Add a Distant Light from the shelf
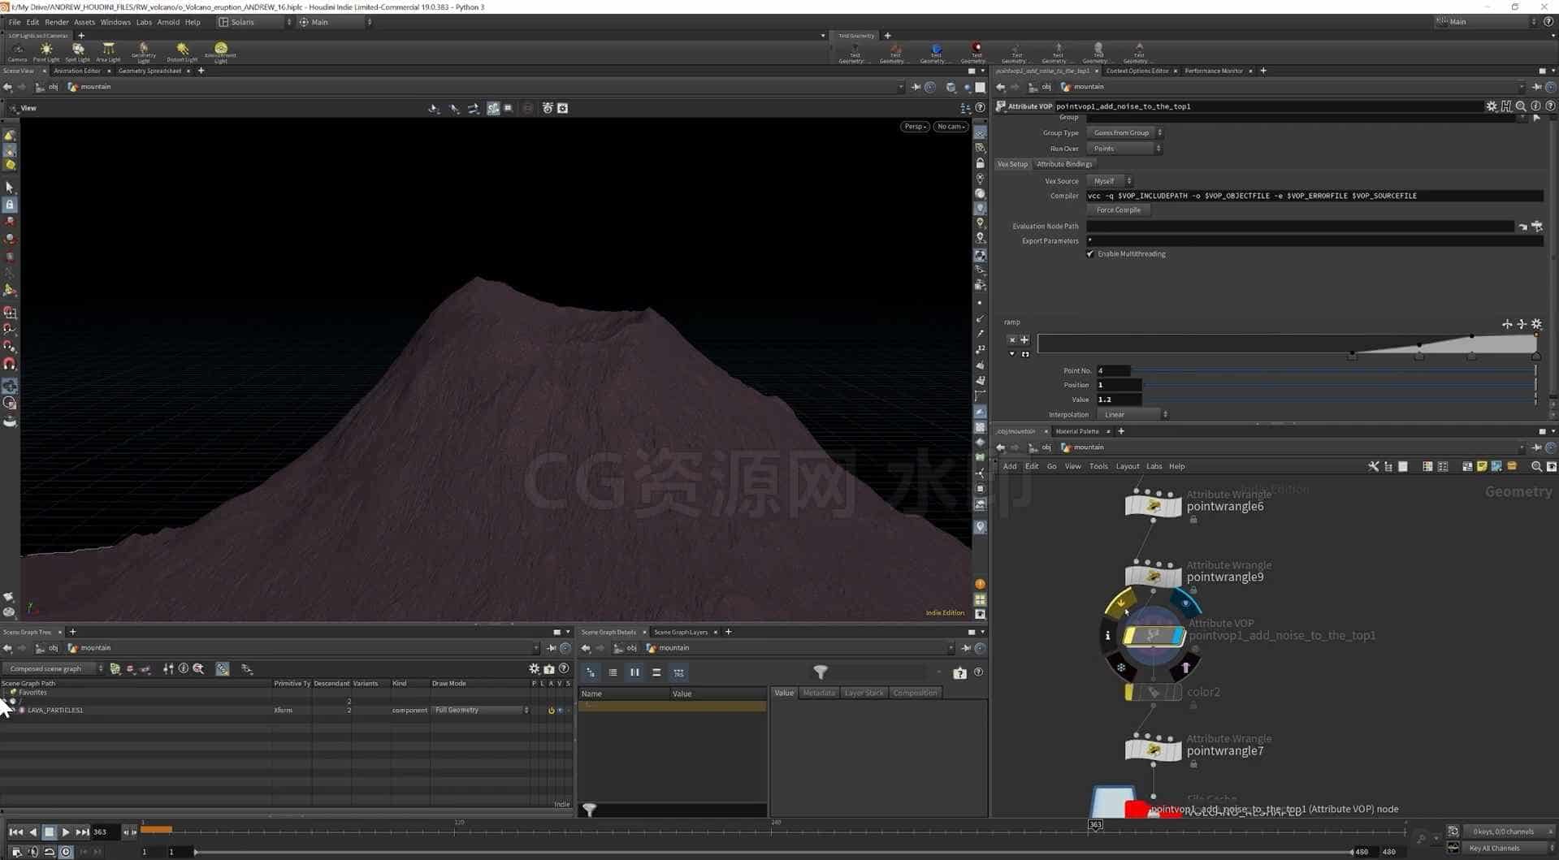Image resolution: width=1559 pixels, height=860 pixels. coord(182,53)
